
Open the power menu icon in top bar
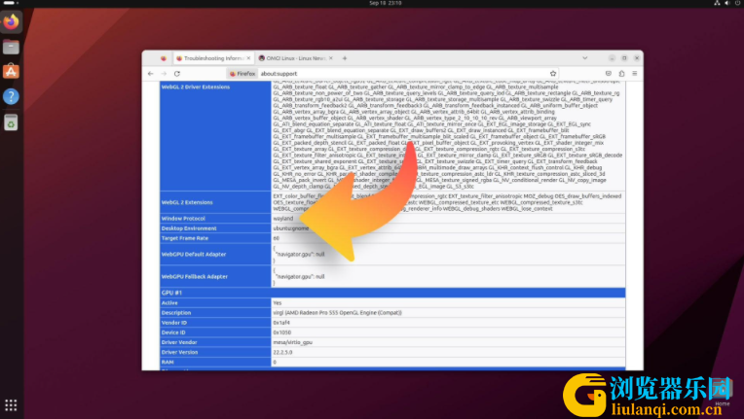point(737,3)
